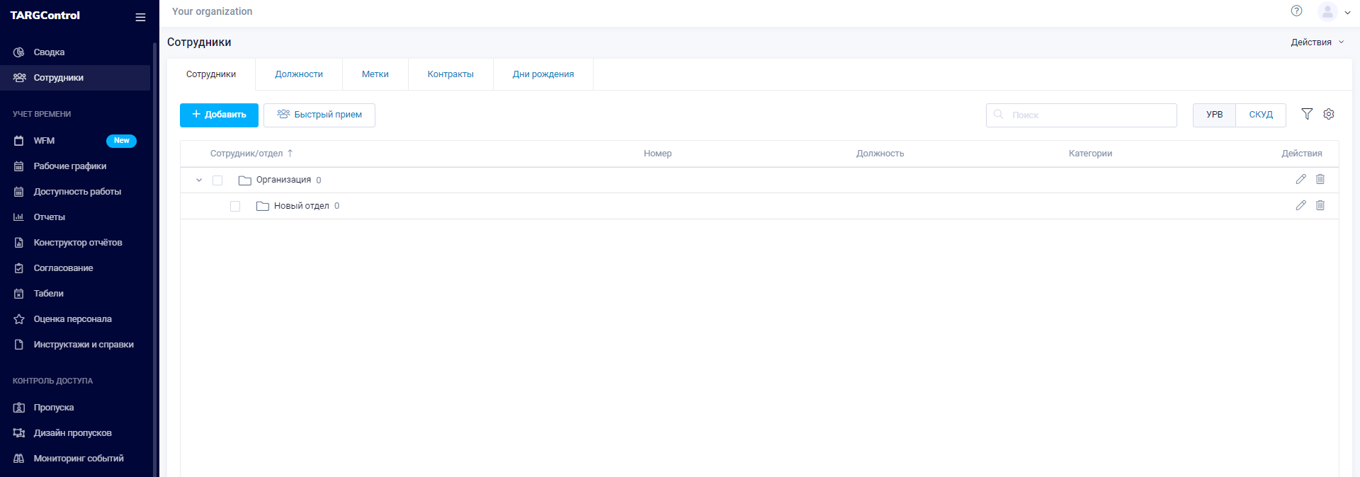
Task: Delete Новый отдел with trash icon
Action: point(1320,205)
